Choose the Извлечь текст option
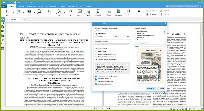Screen dimensions: 204x111 click(96, 52)
